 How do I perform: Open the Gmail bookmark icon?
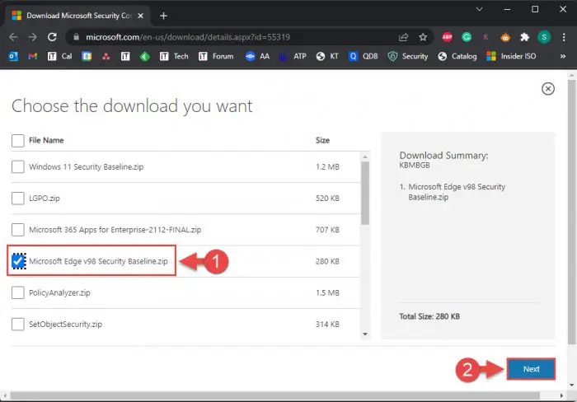pos(32,56)
